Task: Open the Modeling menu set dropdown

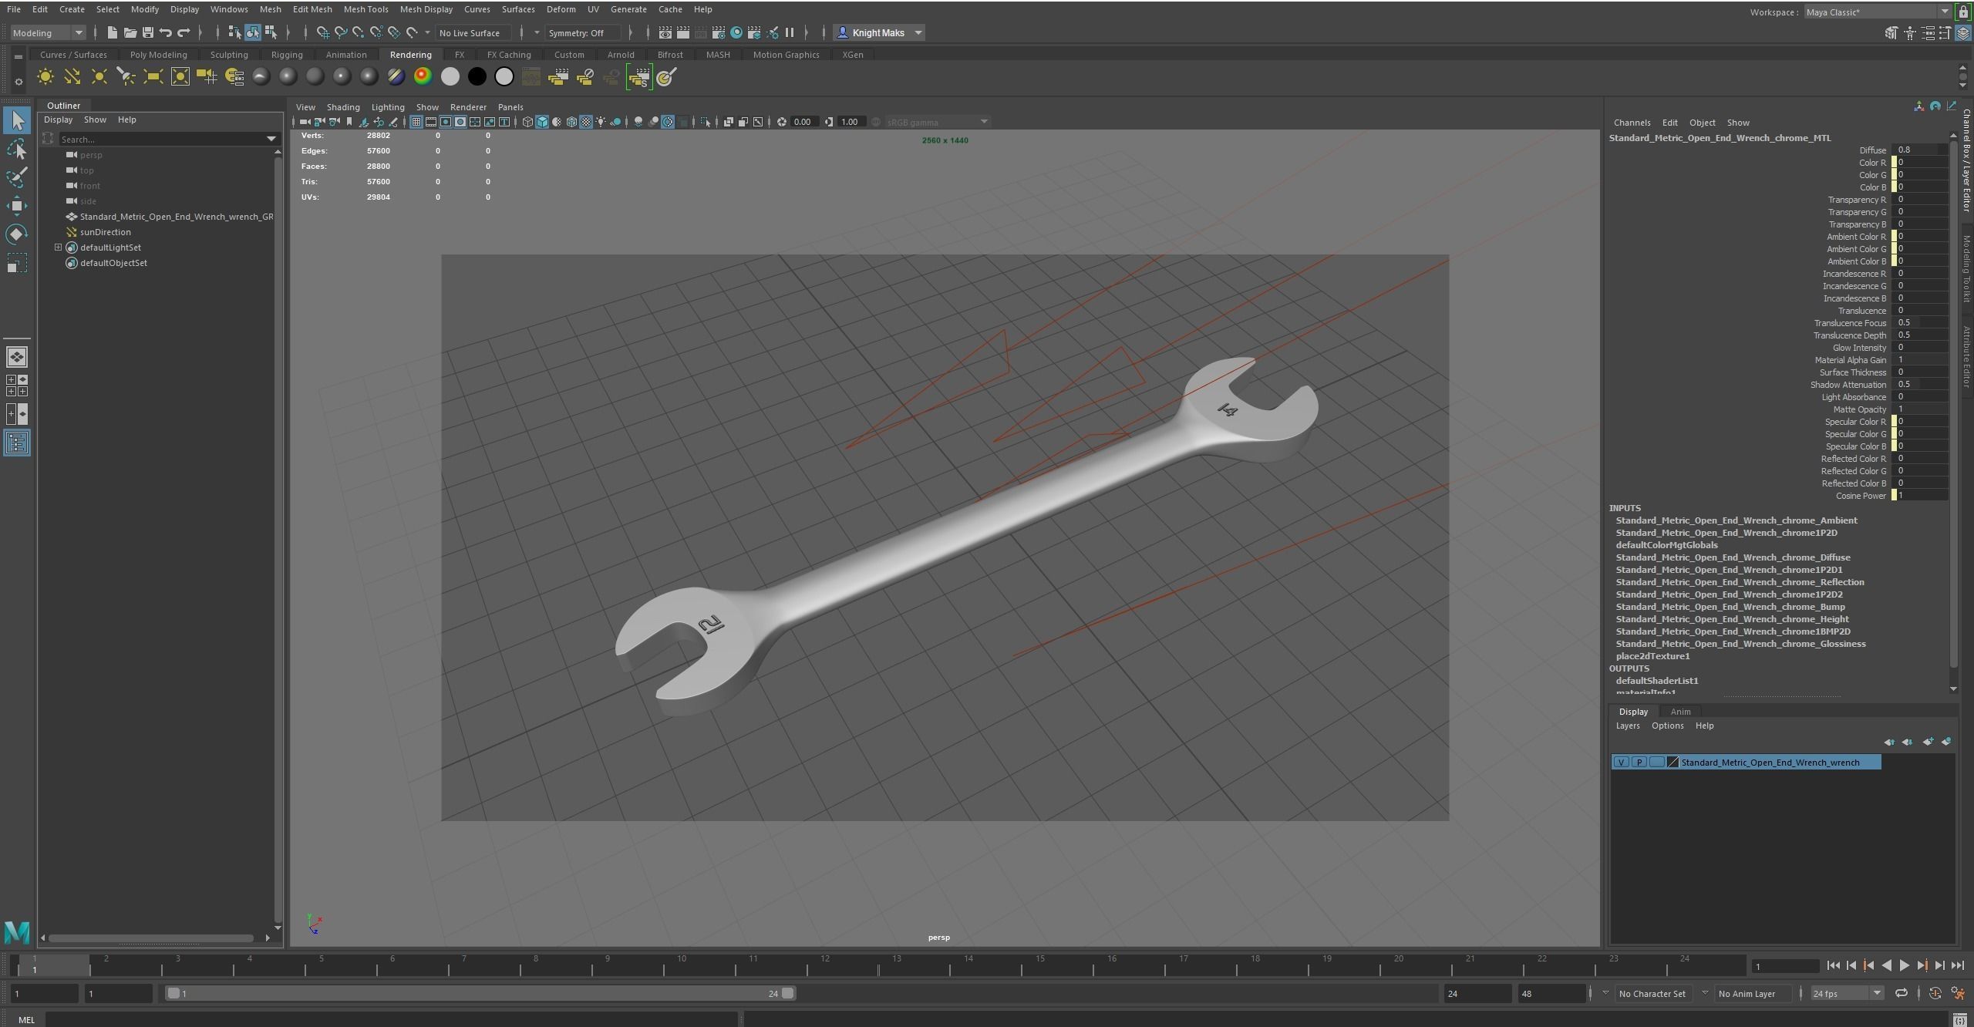Action: [48, 32]
